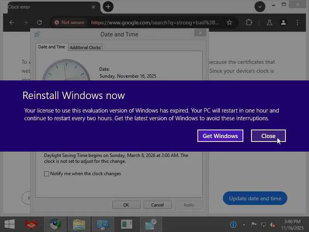Image resolution: width=309 pixels, height=232 pixels.
Task: Open the Chrome Labs flask icon
Action: click(269, 22)
